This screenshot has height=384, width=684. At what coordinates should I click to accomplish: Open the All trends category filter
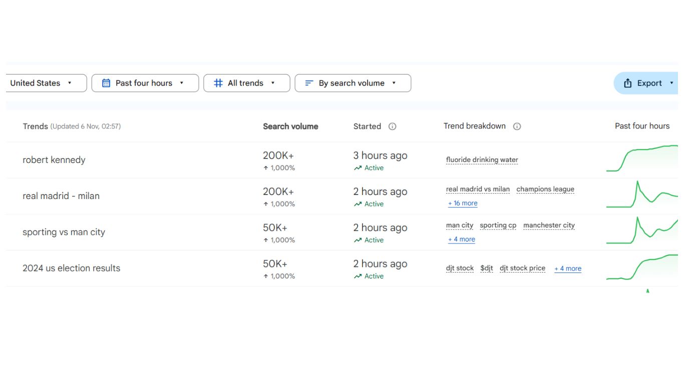point(247,83)
